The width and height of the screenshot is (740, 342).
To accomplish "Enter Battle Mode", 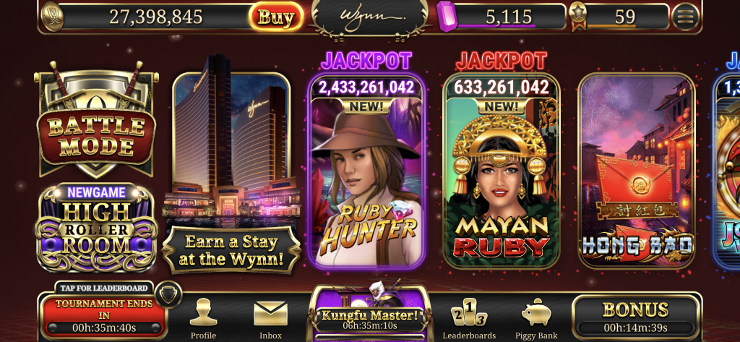I will coord(96,120).
